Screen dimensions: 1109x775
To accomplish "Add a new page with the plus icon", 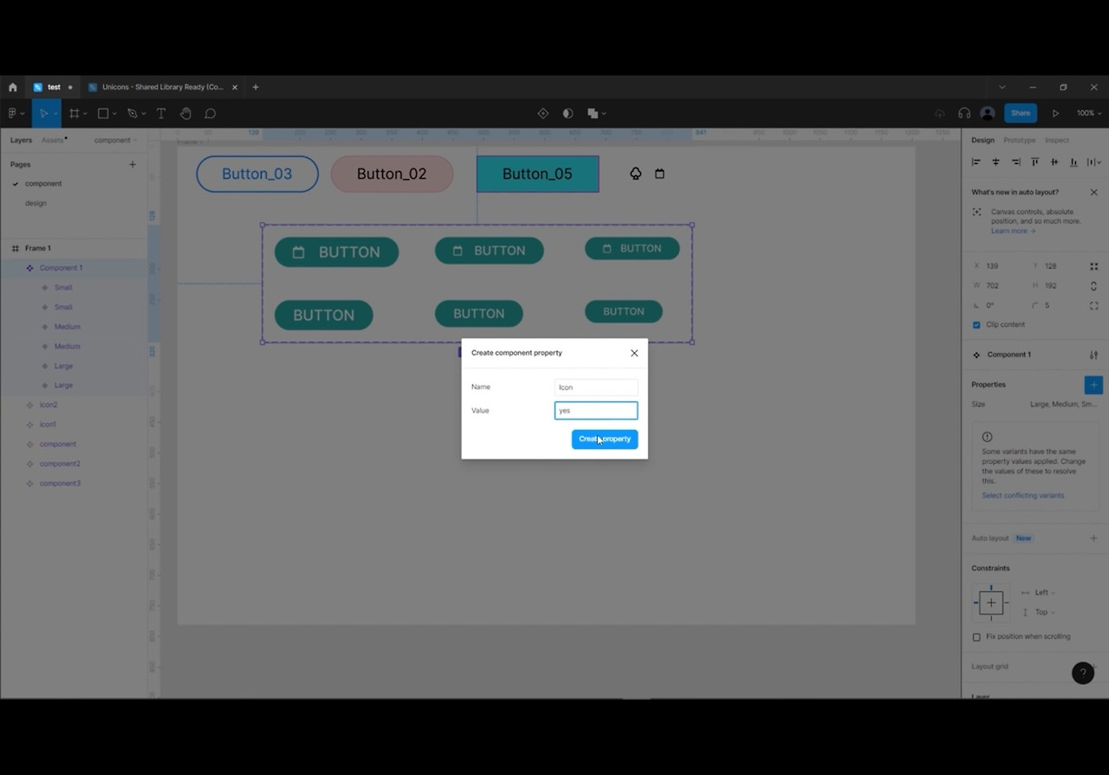I will (133, 164).
